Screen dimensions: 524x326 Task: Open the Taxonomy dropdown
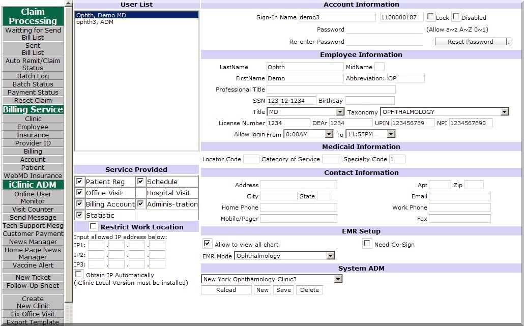(x=504, y=111)
